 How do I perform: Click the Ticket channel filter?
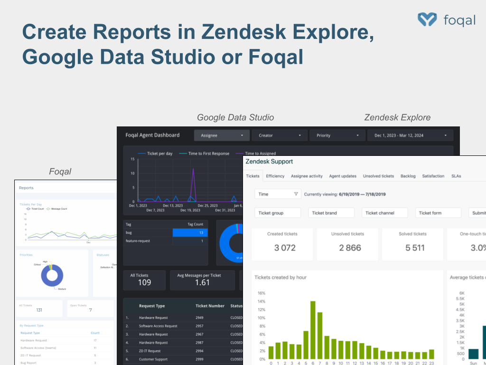(385, 213)
